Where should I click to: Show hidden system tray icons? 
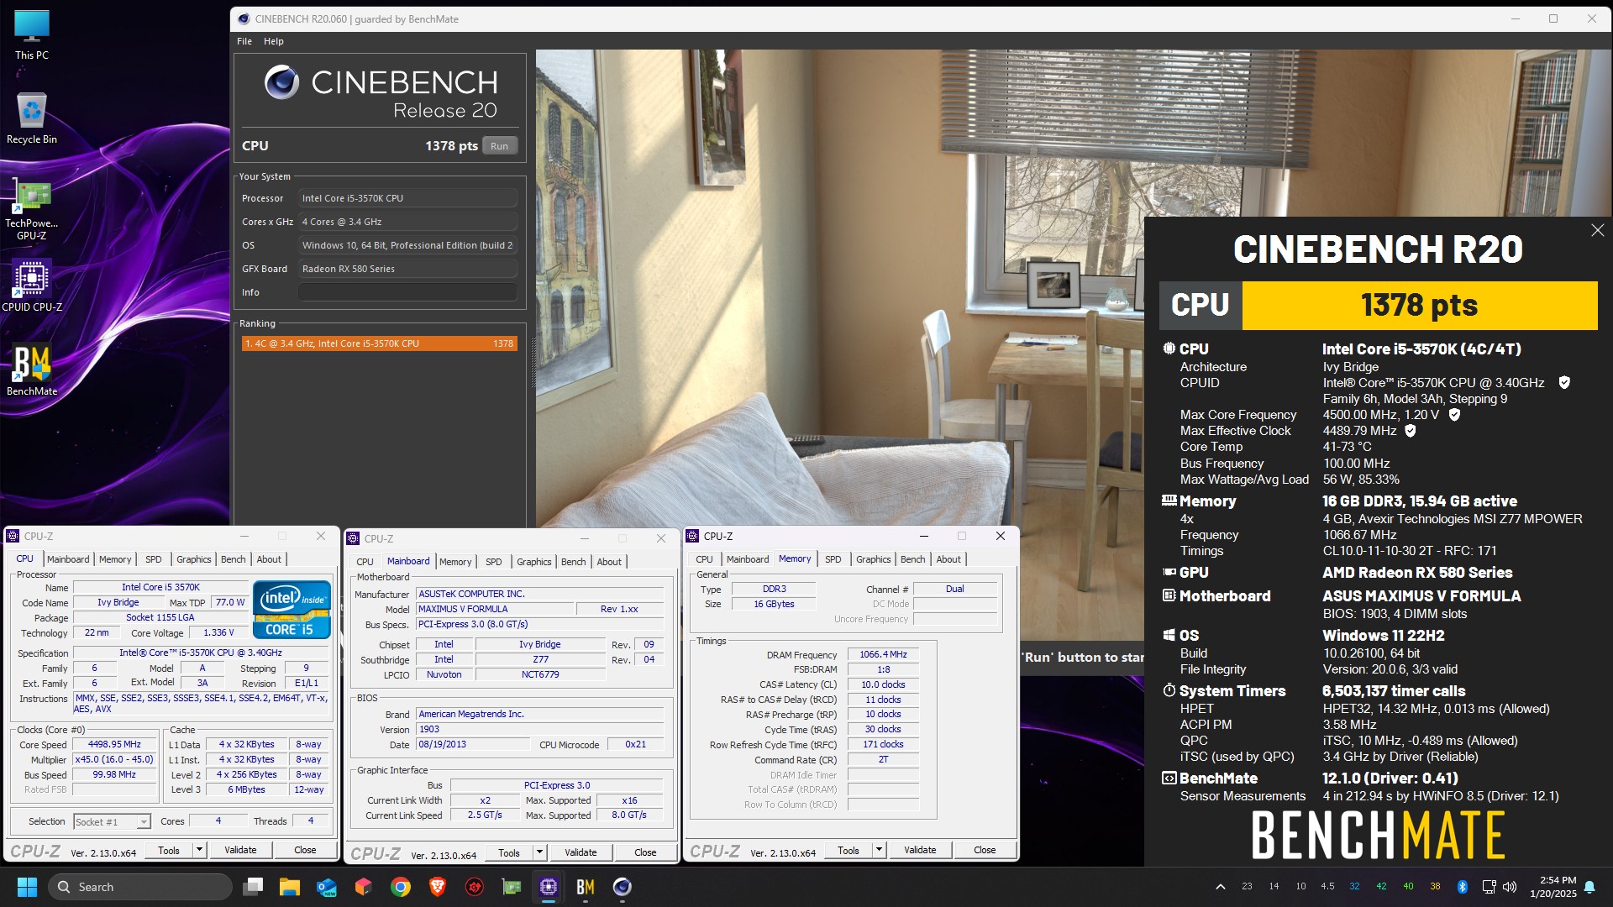click(x=1221, y=887)
